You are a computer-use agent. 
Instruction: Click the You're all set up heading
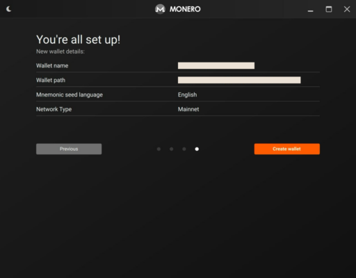point(79,40)
